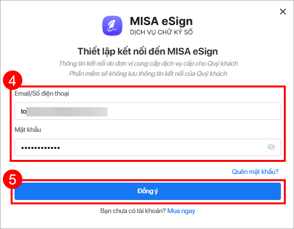The image size is (294, 229).
Task: Click the Bạn chưa có tài khoản? text
Action: click(132, 211)
